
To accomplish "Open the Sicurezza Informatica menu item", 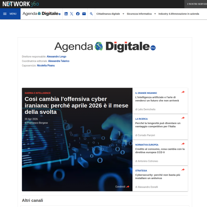I will tap(139, 14).
